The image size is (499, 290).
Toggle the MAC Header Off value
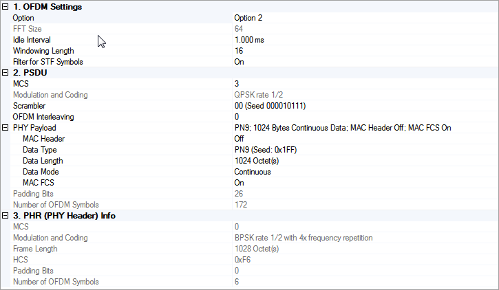[240, 139]
